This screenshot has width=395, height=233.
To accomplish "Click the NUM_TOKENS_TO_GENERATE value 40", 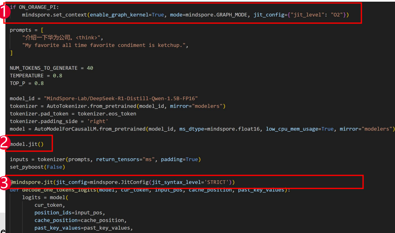I will pos(90,68).
